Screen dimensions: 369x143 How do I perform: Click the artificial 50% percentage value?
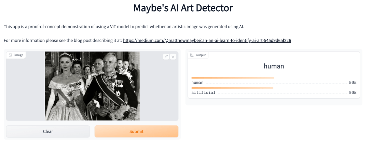coord(353,93)
